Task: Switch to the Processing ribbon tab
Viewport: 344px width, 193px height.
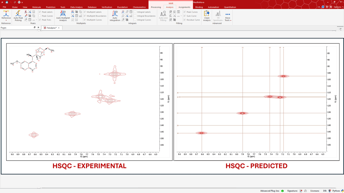Action: pyautogui.click(x=156, y=7)
